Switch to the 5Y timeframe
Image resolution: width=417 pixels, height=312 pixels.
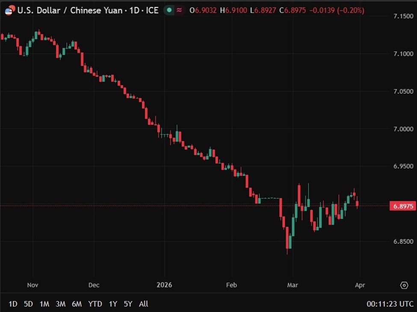point(128,304)
